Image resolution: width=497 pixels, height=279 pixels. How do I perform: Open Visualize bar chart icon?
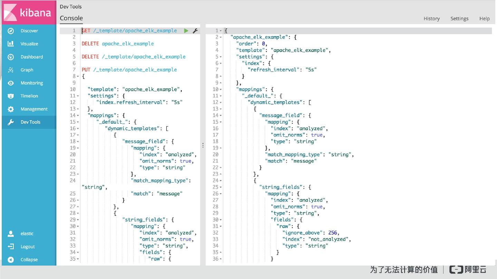pos(11,44)
